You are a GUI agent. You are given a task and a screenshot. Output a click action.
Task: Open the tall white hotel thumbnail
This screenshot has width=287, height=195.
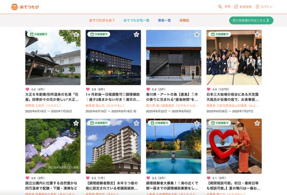pos(114,146)
